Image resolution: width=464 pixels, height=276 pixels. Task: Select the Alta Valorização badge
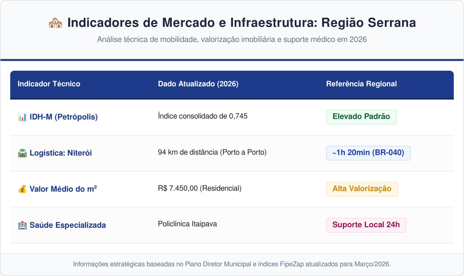tap(362, 189)
